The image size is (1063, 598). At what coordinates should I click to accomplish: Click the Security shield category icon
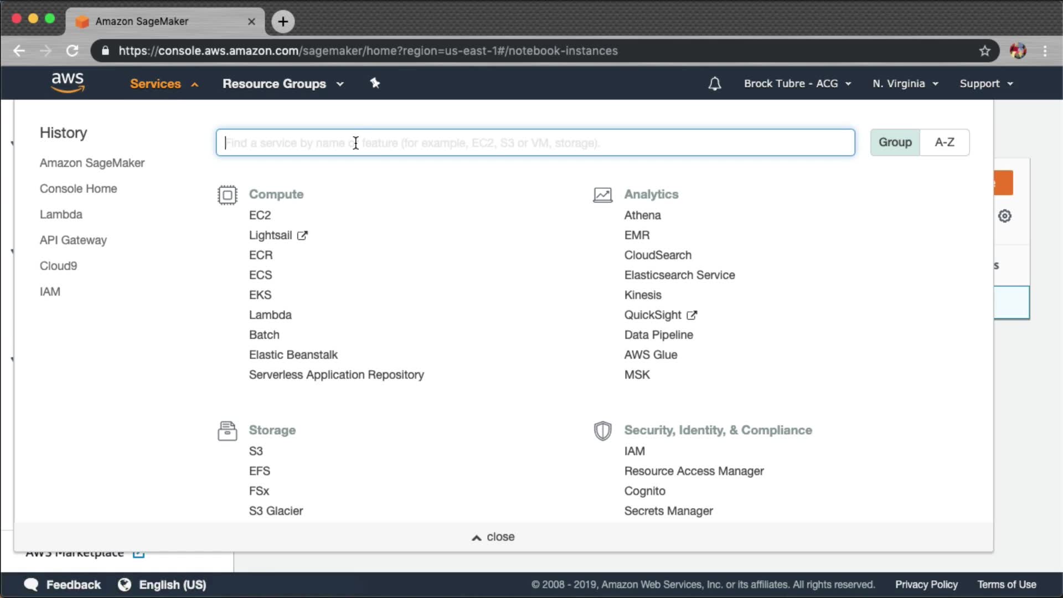602,431
